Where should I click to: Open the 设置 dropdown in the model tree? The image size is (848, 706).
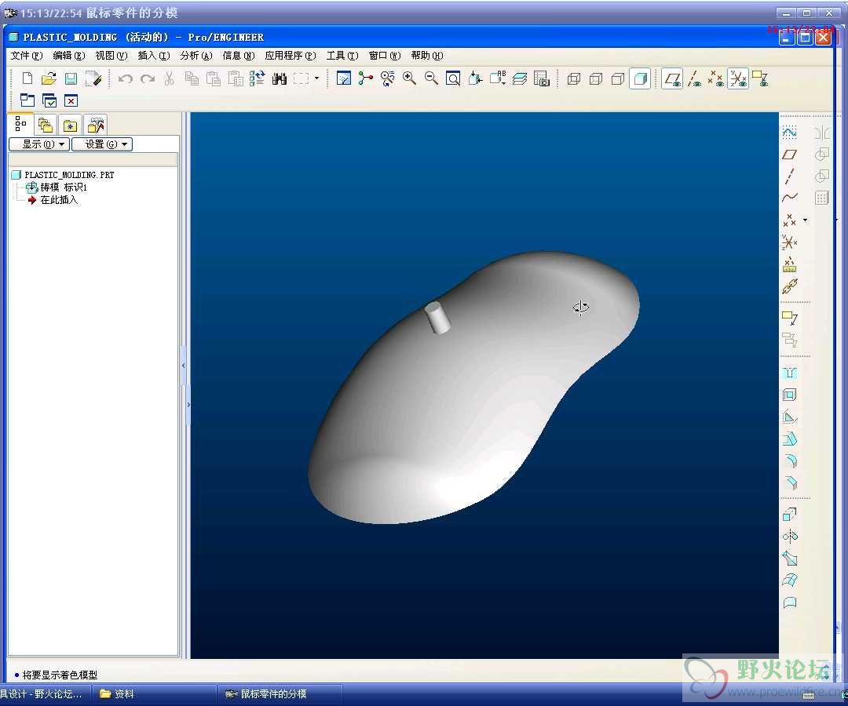point(102,144)
